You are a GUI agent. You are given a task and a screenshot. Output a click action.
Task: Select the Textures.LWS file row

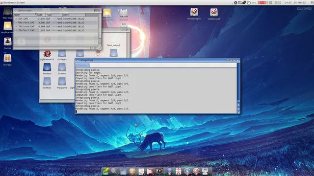coord(56,26)
